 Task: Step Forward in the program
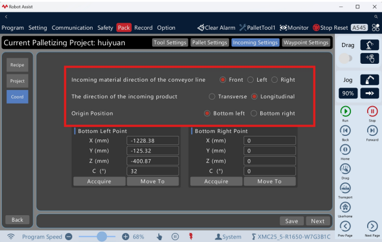point(372,131)
